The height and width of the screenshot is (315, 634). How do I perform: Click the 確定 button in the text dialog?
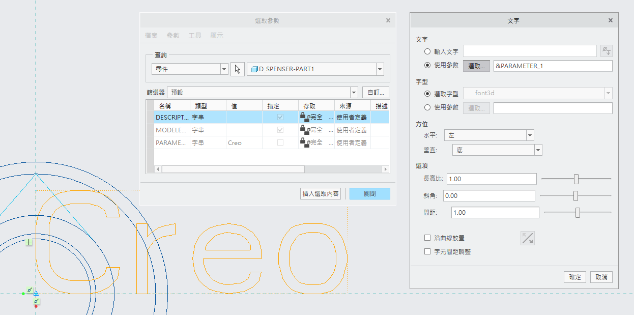575,277
